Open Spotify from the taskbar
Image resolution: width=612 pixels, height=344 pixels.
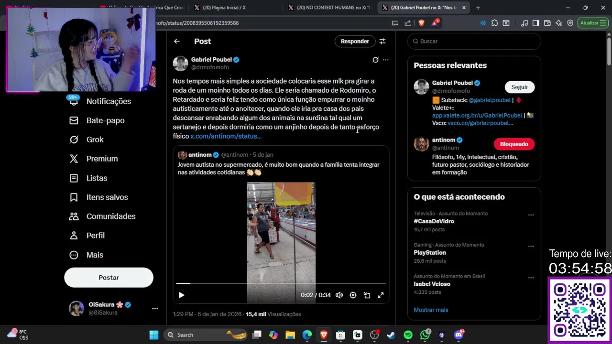click(x=408, y=335)
